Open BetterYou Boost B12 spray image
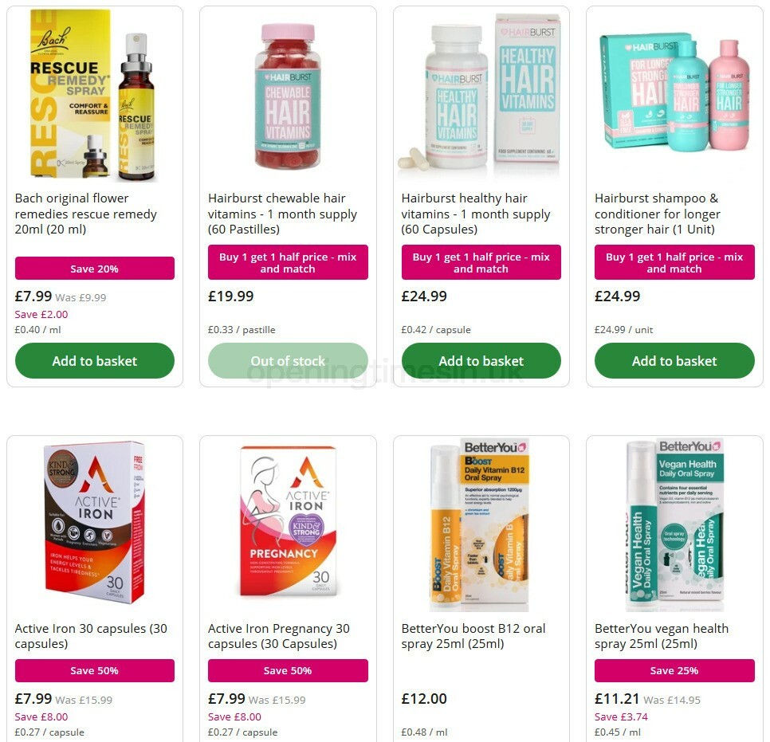The width and height of the screenshot is (770, 742). coord(479,524)
